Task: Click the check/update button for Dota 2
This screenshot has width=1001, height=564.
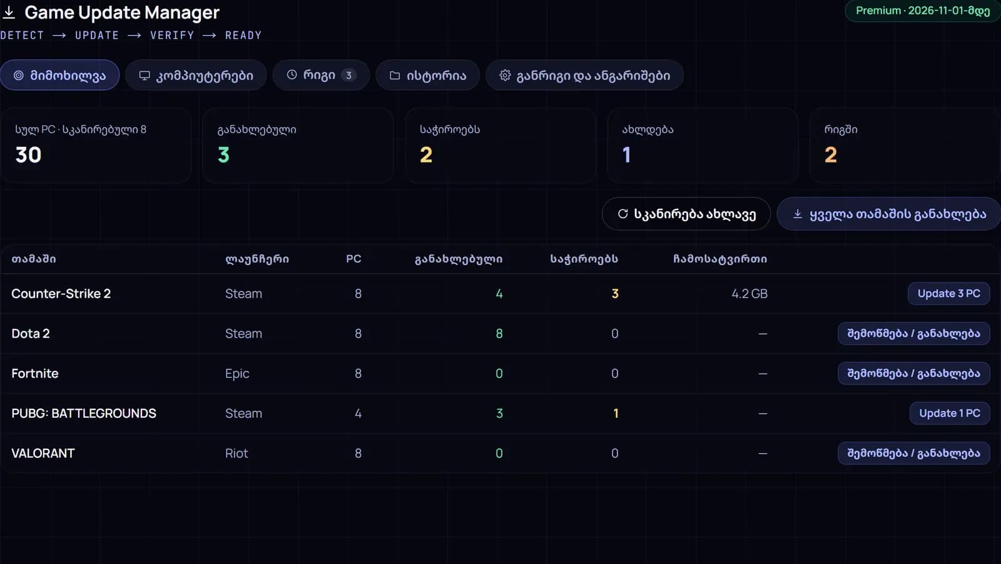Action: pos(913,333)
